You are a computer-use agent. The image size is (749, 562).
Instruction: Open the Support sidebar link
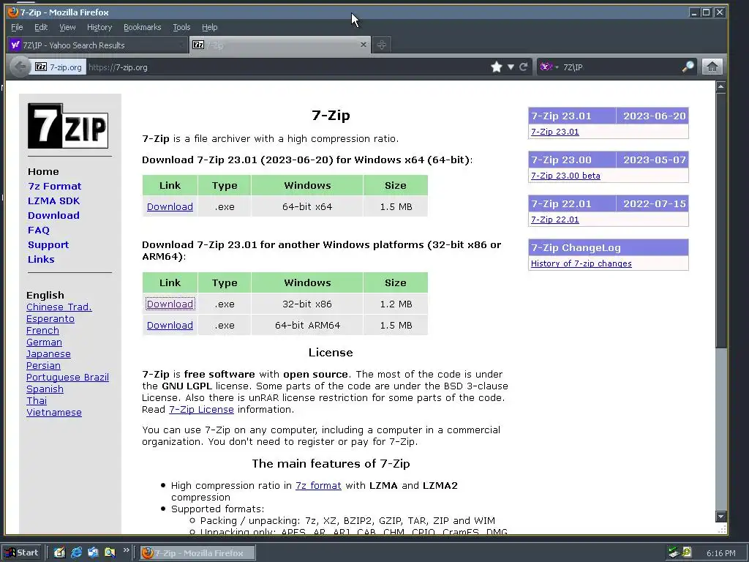(48, 244)
